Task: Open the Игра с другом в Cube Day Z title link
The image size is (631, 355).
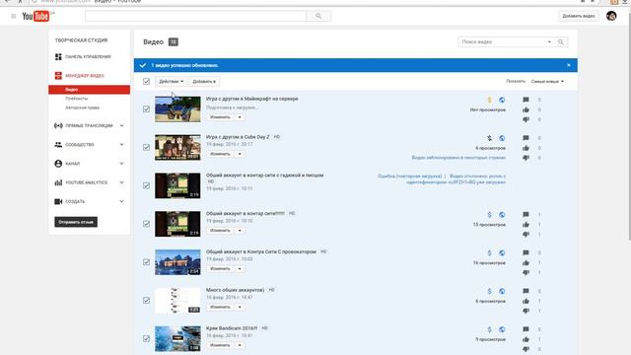Action: click(238, 137)
